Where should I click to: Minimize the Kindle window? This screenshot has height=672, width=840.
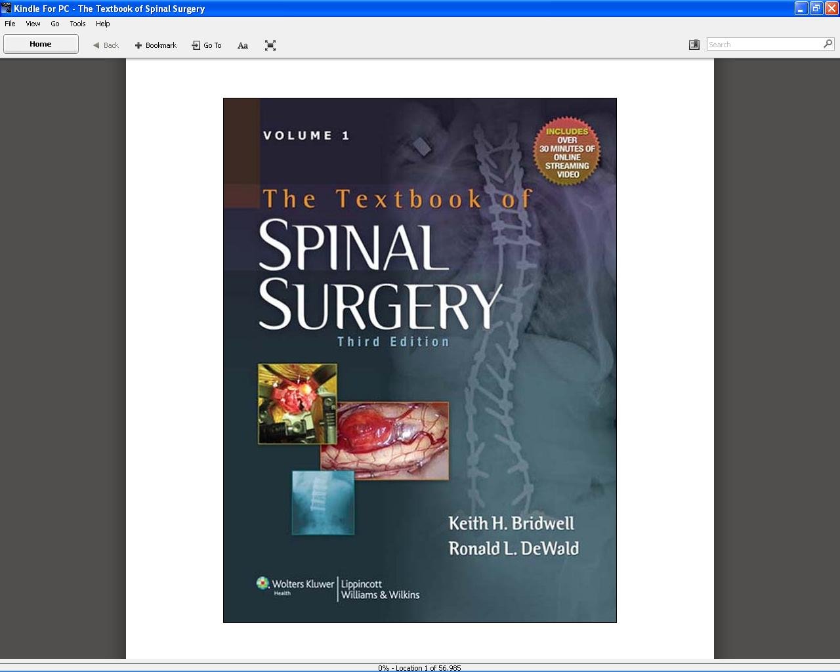[x=801, y=9]
